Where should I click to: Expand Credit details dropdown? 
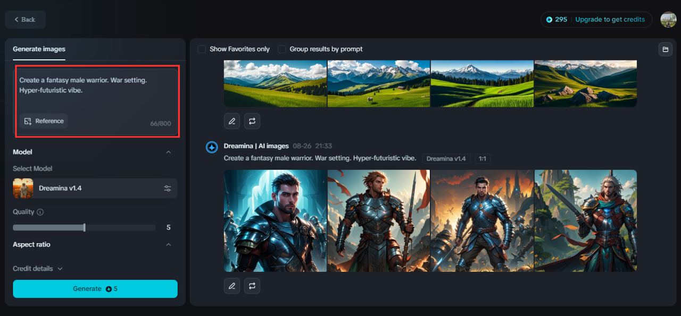pos(38,269)
